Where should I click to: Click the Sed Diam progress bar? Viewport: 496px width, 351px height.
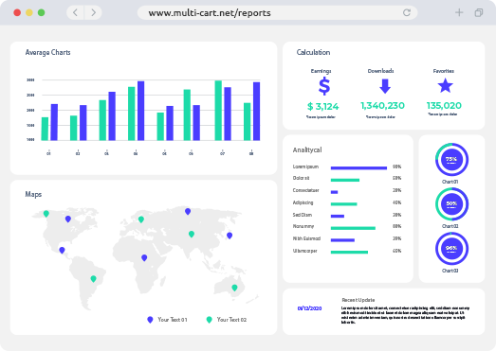click(x=338, y=216)
